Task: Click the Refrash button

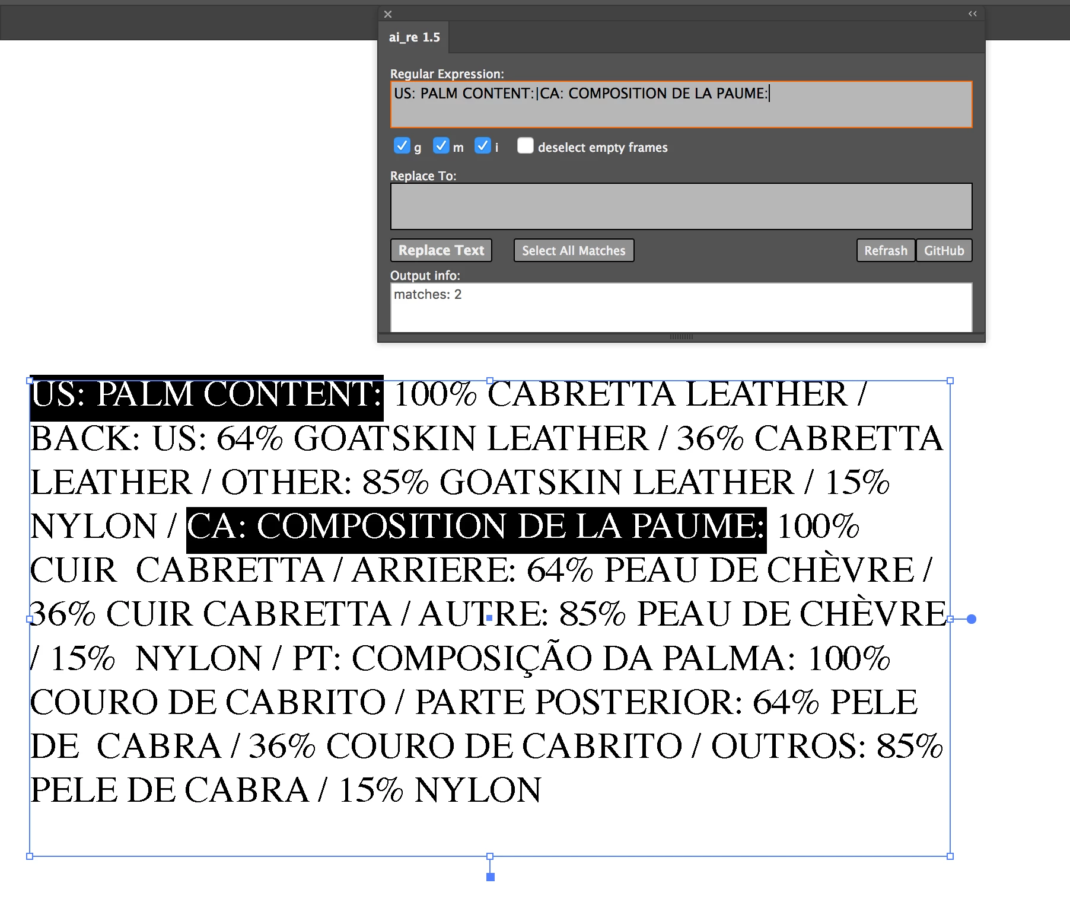Action: [x=886, y=250]
